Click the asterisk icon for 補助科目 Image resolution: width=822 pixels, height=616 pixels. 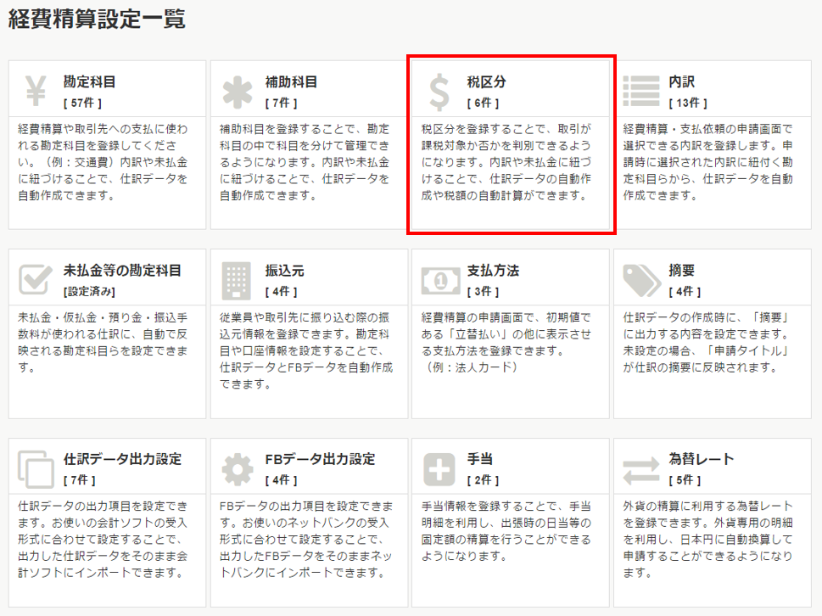[238, 91]
